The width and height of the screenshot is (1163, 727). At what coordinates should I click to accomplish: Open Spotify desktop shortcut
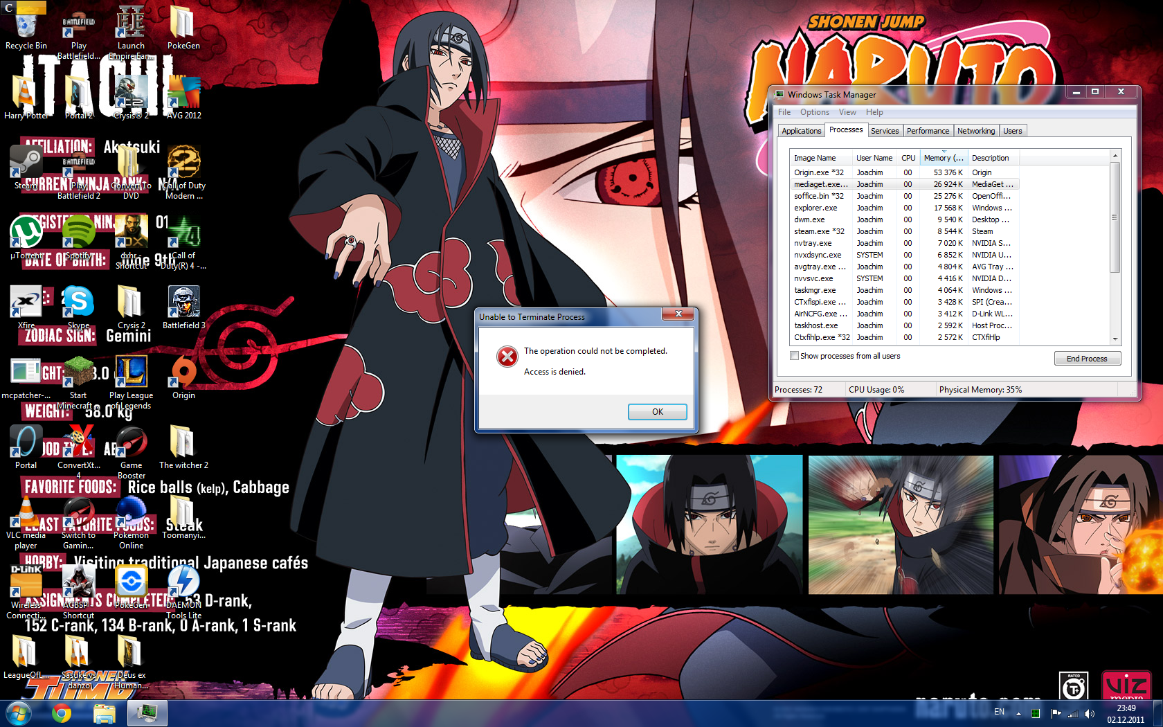78,235
